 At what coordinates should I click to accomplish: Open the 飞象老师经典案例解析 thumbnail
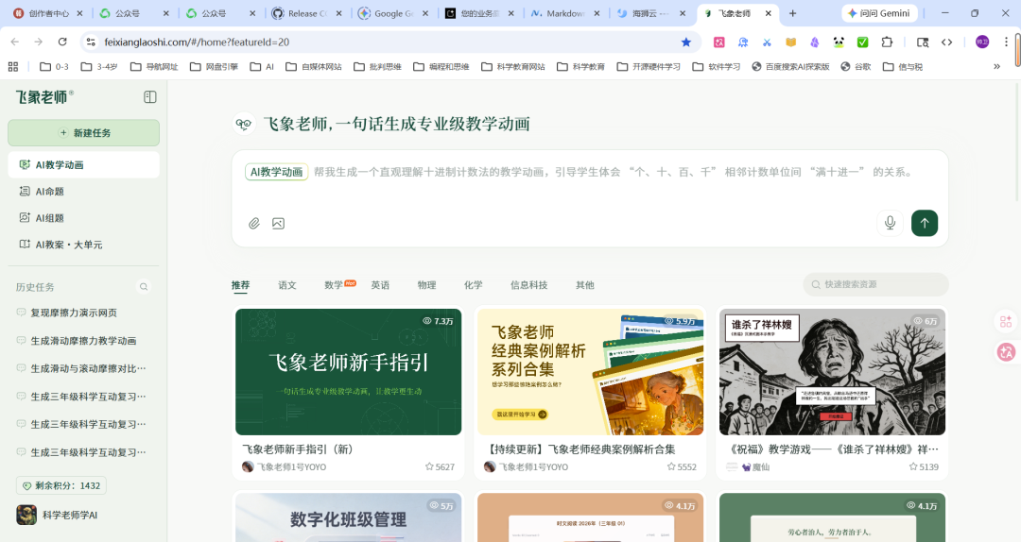tap(591, 371)
